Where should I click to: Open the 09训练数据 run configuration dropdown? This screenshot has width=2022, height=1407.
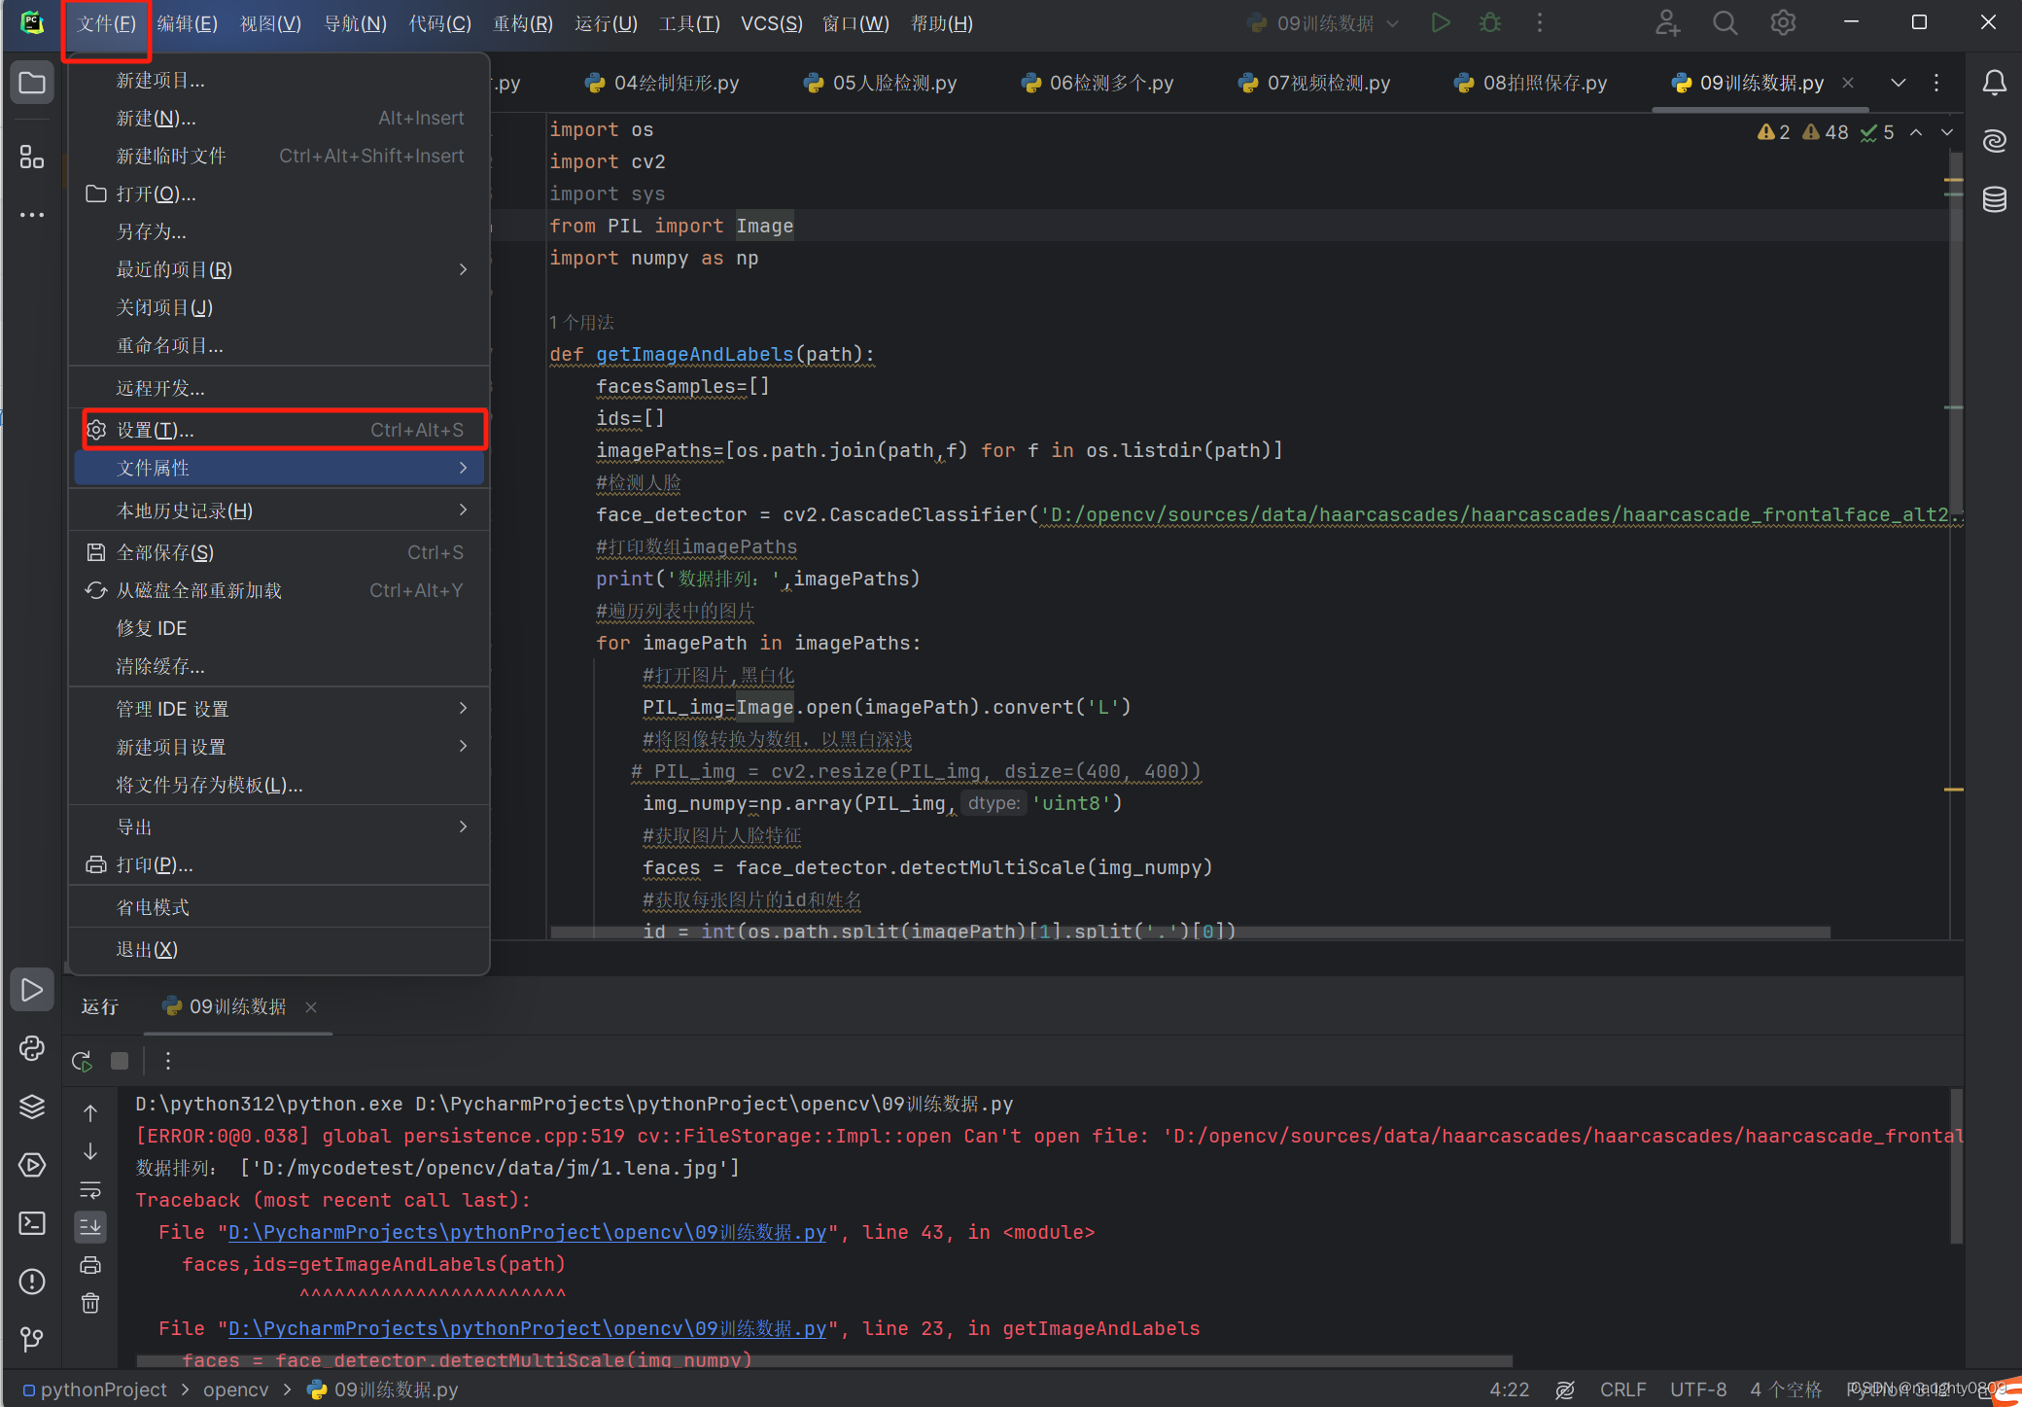pos(1324,23)
